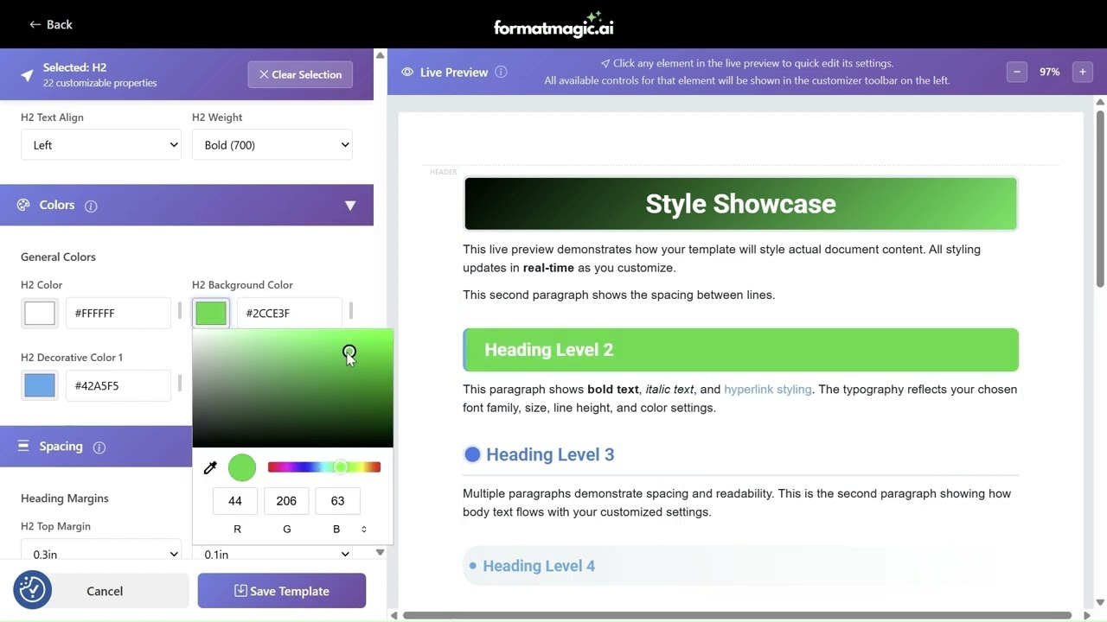The height and width of the screenshot is (622, 1107).
Task: Zoom out the preview with the minus button
Action: [1017, 73]
